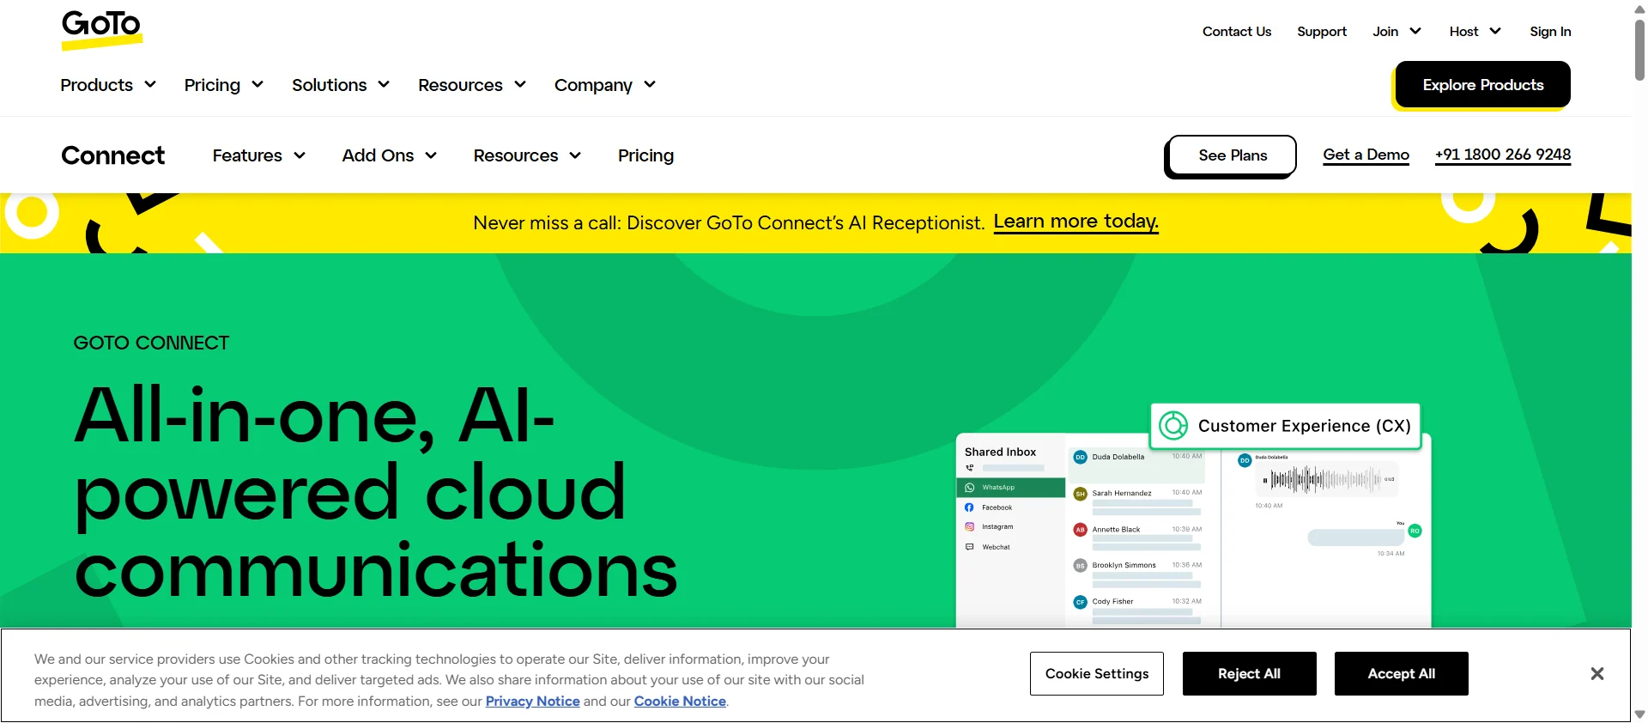Click Reject All cookies

pyautogui.click(x=1249, y=674)
